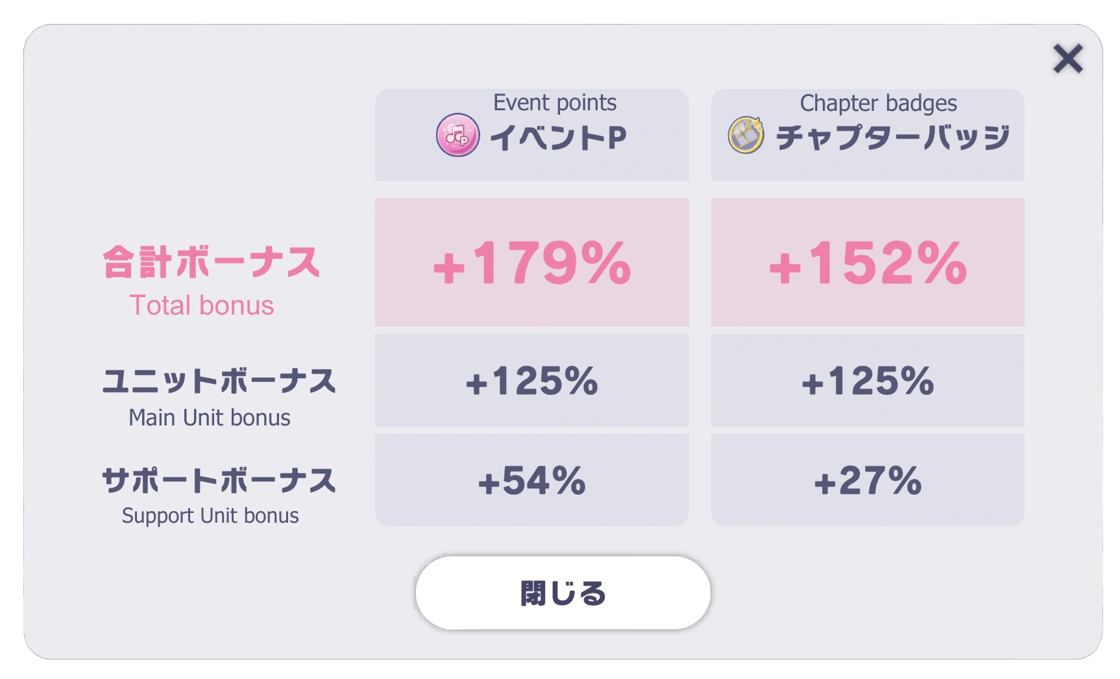The width and height of the screenshot is (1120, 679).
Task: Click the 'Total bonus' English label
Action: [x=202, y=305]
